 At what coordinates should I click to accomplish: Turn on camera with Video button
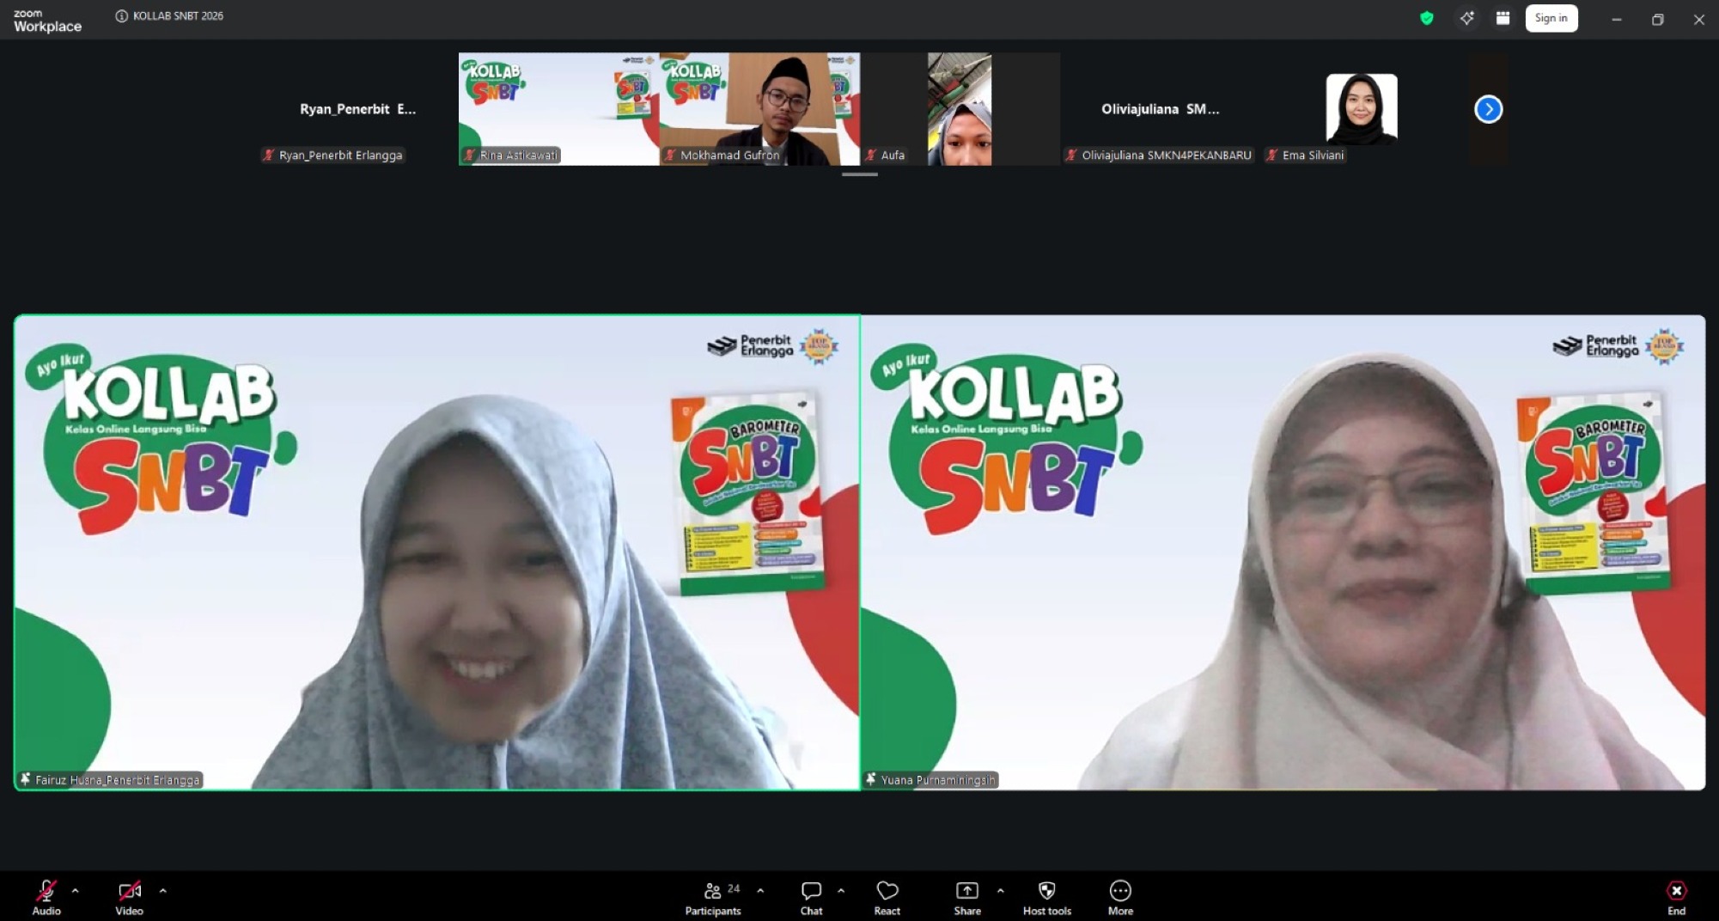pyautogui.click(x=130, y=896)
